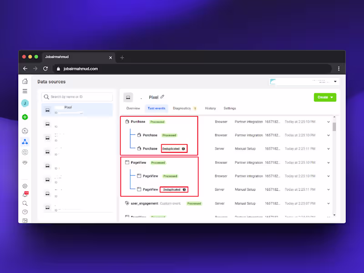Open the account selector dropdown at top right
Screen dimensions: 364x273
pos(304,81)
